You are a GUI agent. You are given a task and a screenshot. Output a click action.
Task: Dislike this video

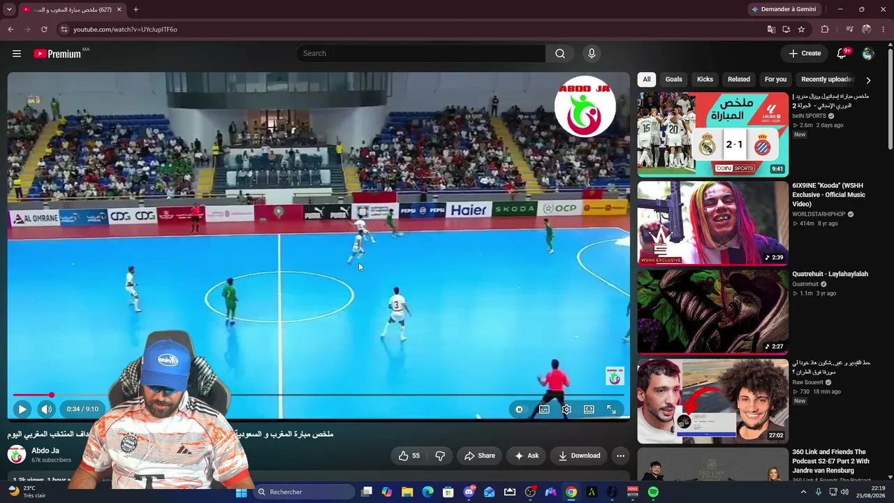[440, 456]
